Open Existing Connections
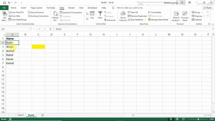This screenshot has height=121, width=215. point(38,16)
